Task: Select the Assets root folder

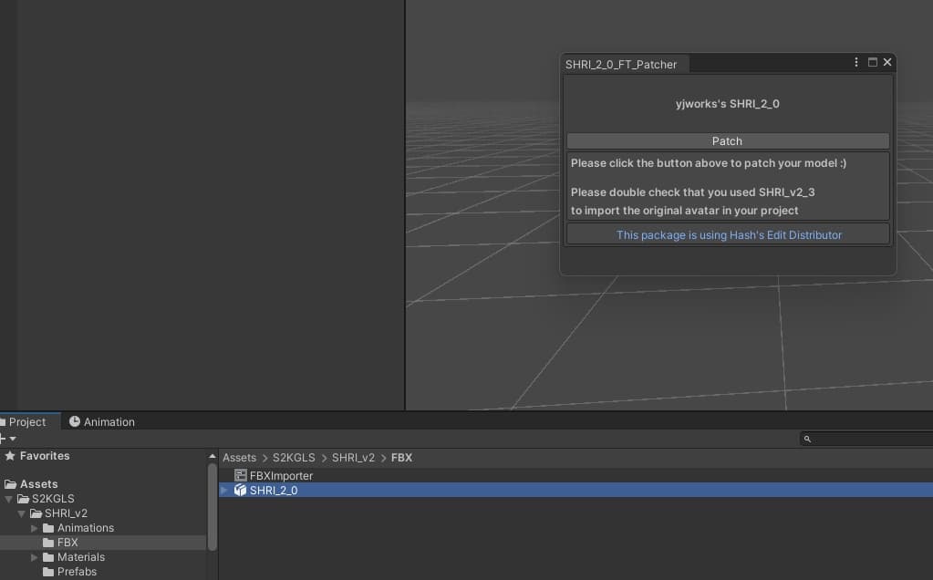Action: pyautogui.click(x=31, y=484)
